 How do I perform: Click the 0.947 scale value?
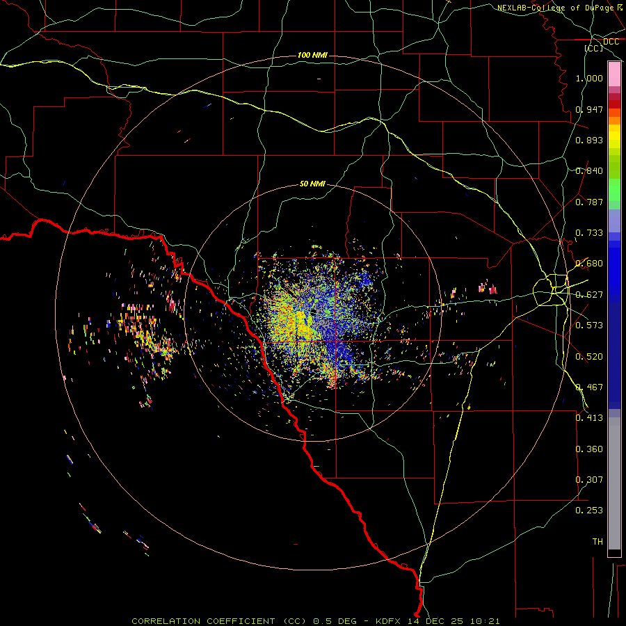click(589, 109)
